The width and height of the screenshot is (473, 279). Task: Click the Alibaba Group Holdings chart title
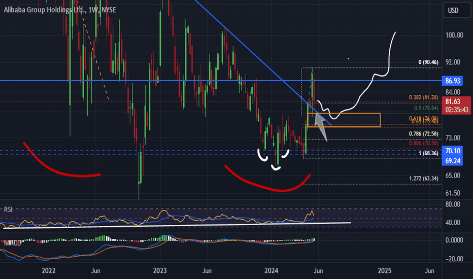pyautogui.click(x=60, y=10)
